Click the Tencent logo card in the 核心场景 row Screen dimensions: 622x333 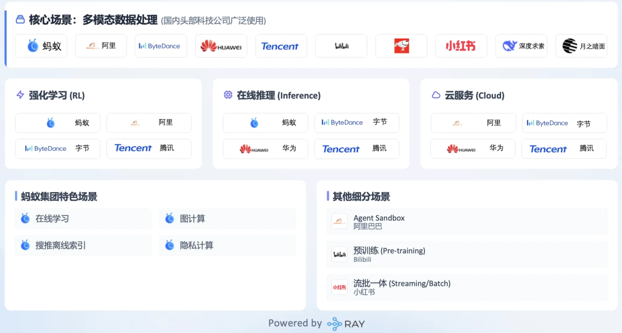click(281, 46)
